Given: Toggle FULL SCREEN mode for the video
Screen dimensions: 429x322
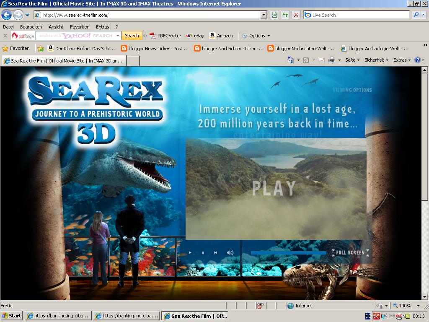Looking at the screenshot, I should pyautogui.click(x=350, y=253).
